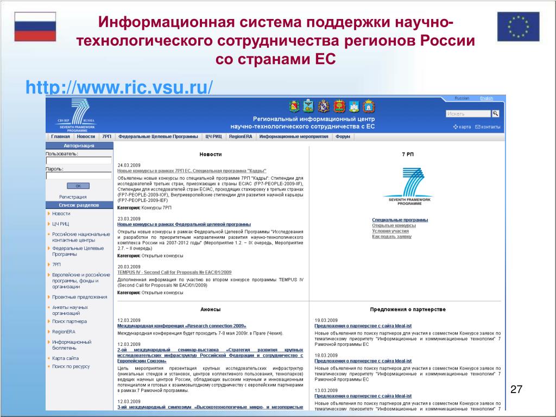Click the search magnifier icon in header
The image size is (556, 417).
point(495,113)
